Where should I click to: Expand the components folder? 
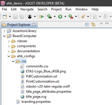click(9, 46)
